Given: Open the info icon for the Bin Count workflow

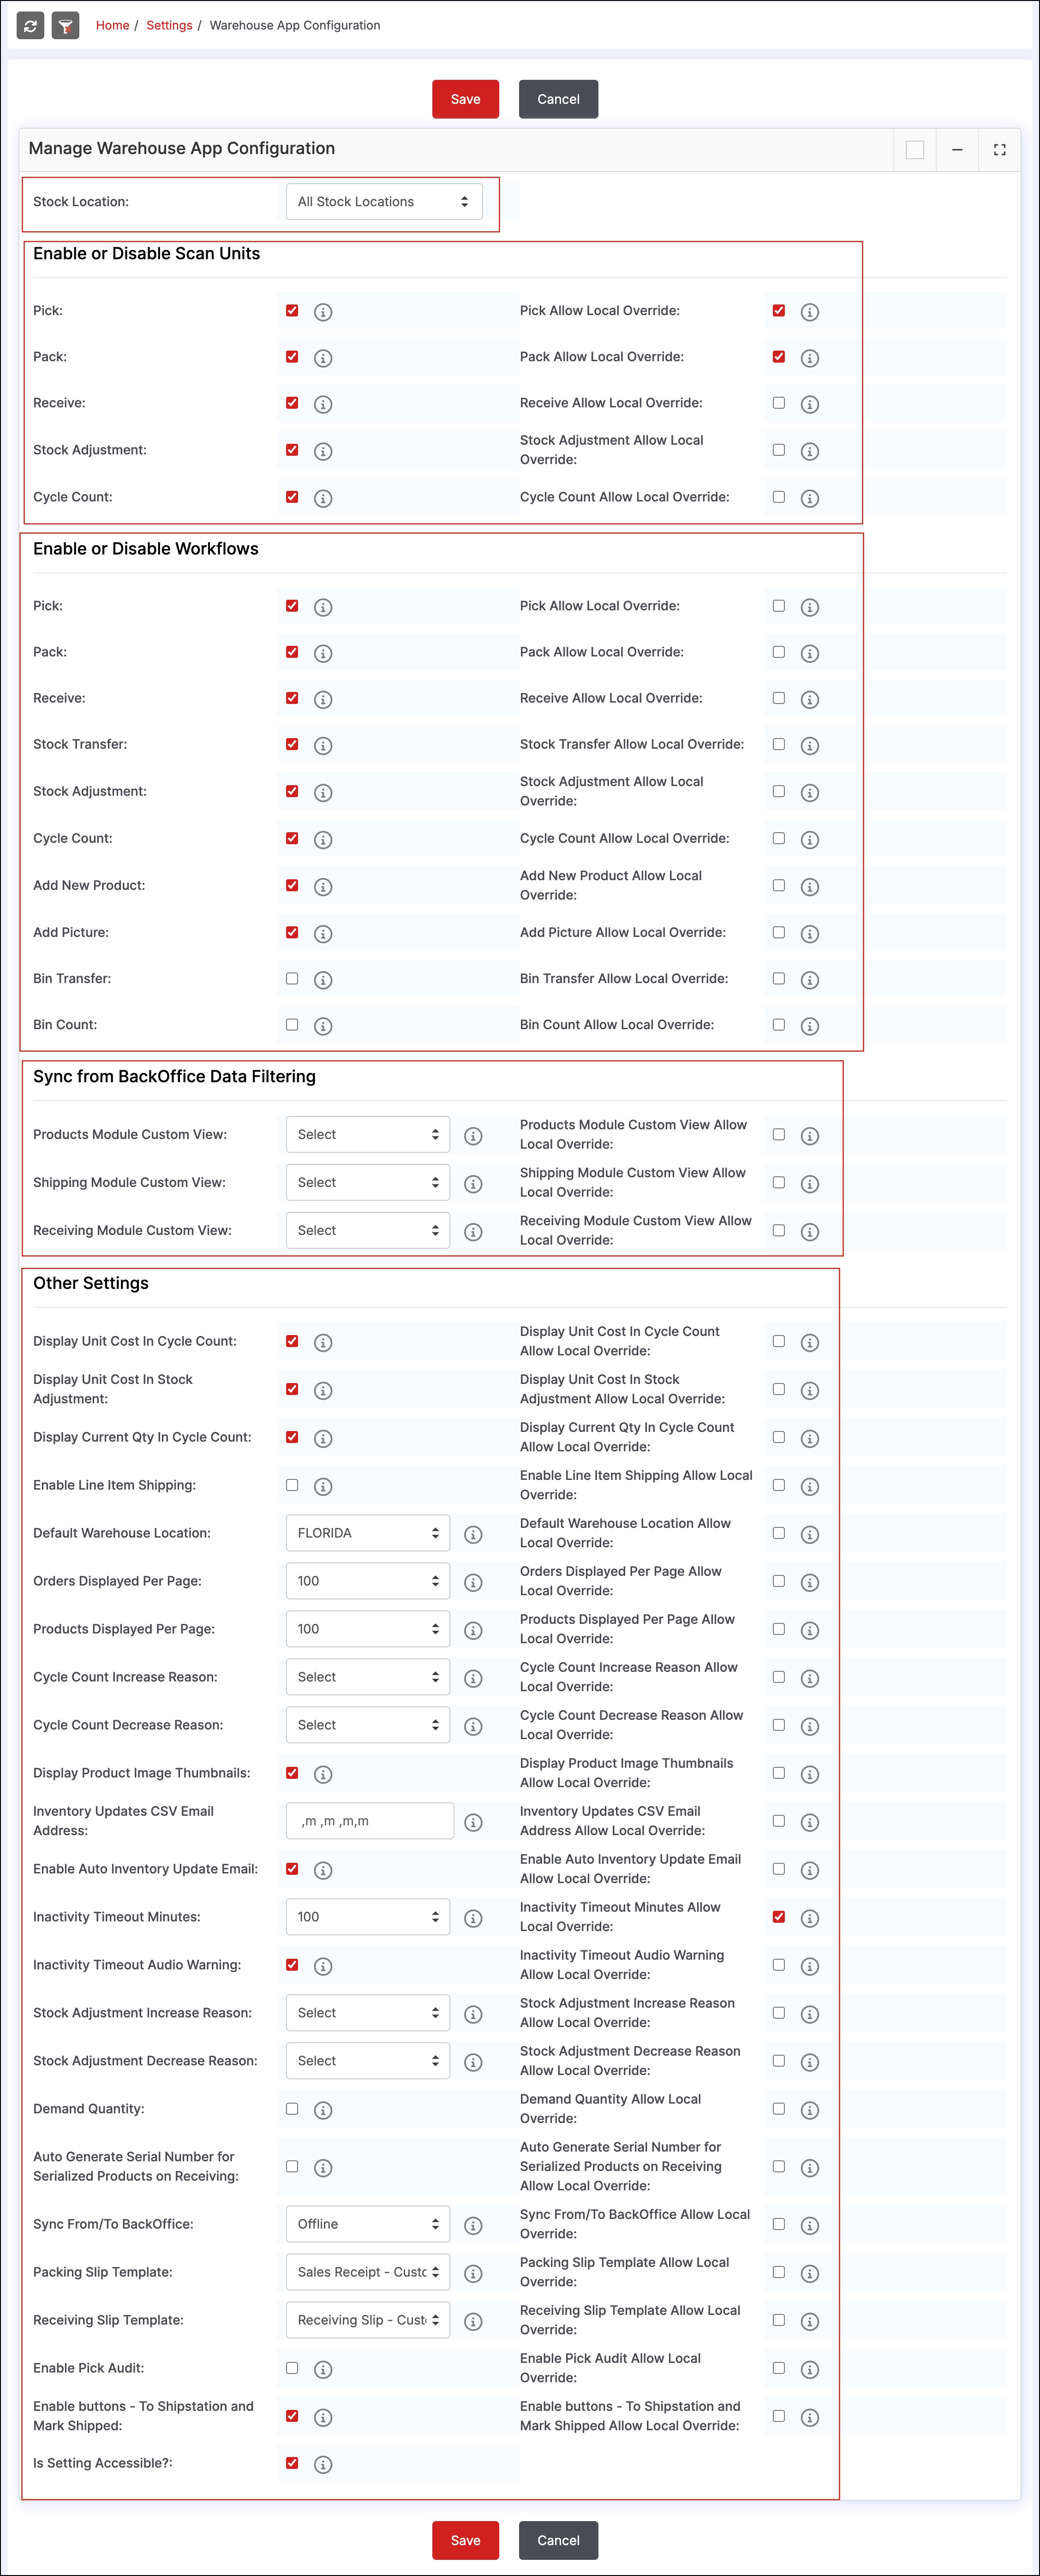Looking at the screenshot, I should [323, 1026].
